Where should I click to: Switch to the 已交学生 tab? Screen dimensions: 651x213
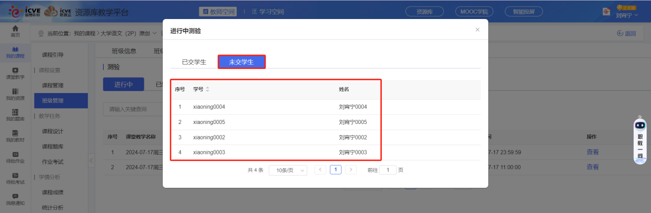tap(194, 62)
